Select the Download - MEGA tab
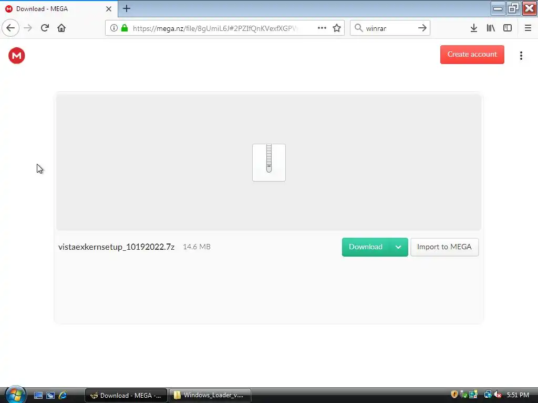The width and height of the screenshot is (538, 403). click(58, 8)
